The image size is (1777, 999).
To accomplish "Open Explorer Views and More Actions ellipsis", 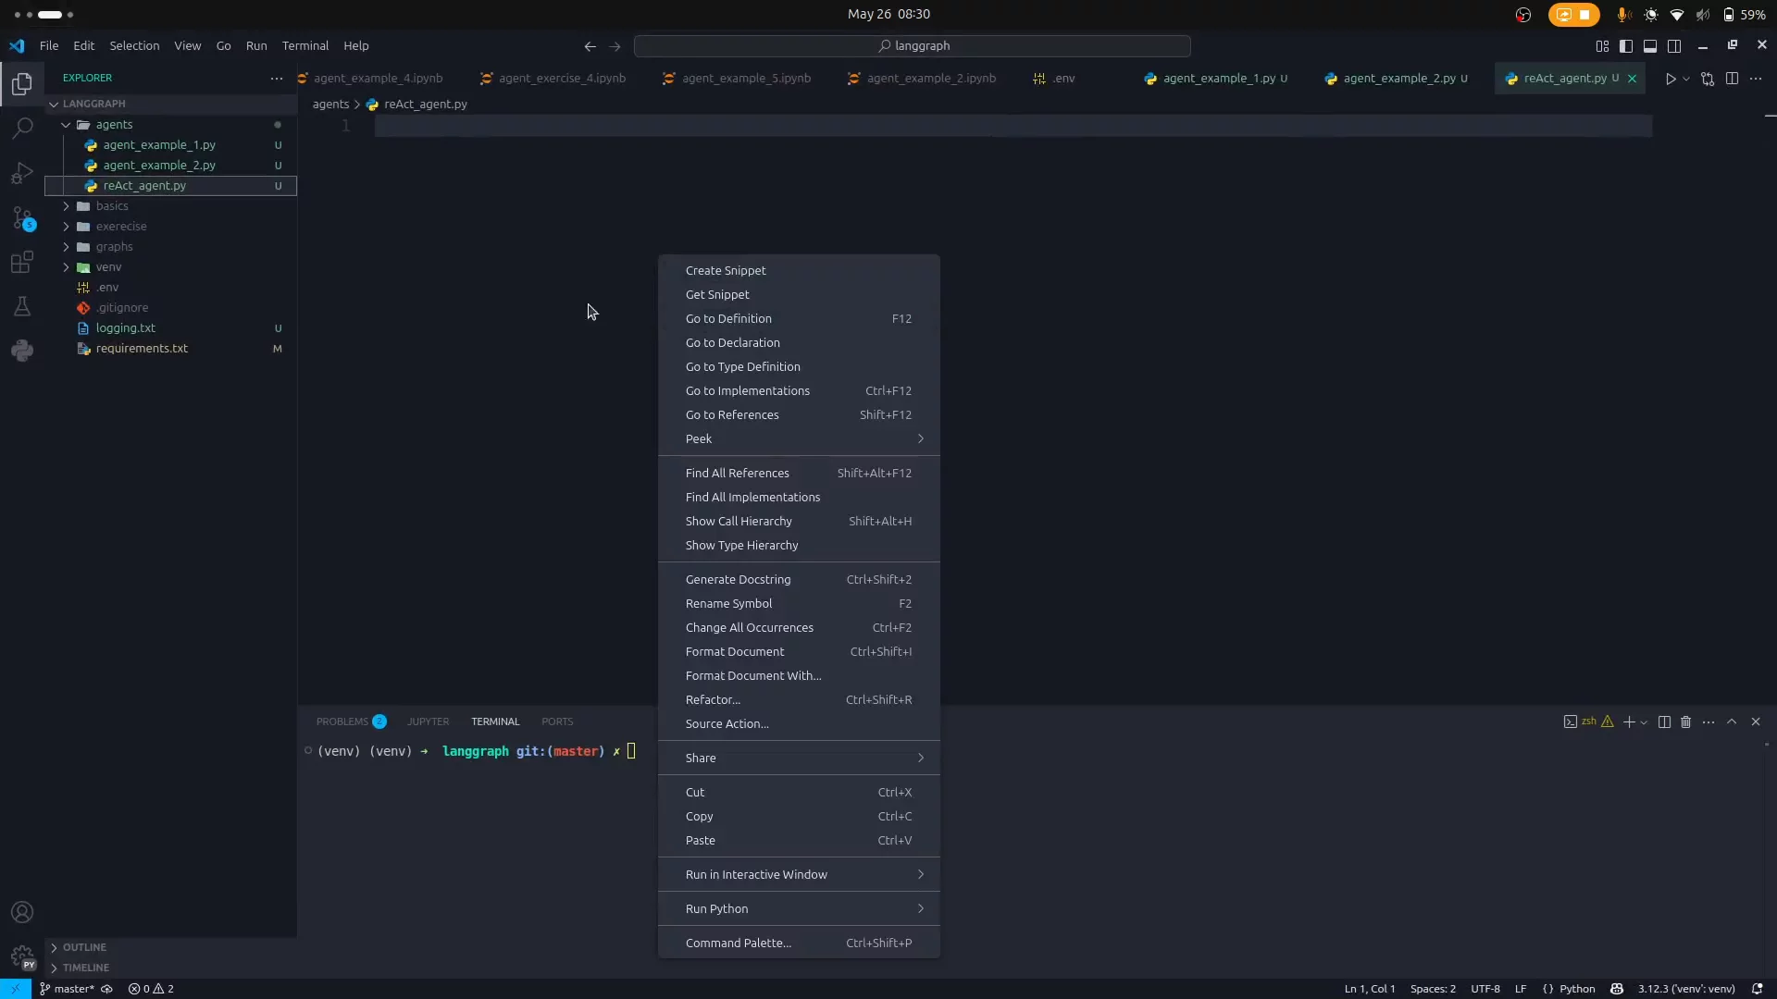I will [x=276, y=79].
